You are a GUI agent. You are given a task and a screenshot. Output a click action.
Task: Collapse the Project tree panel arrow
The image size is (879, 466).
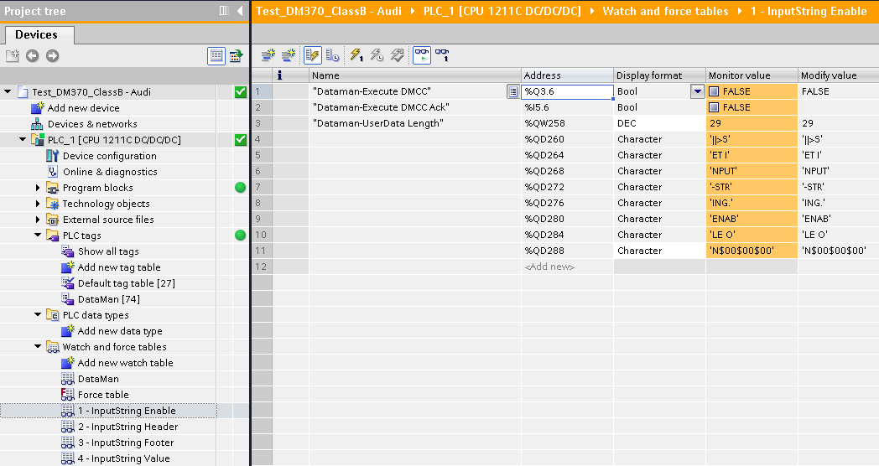point(239,11)
